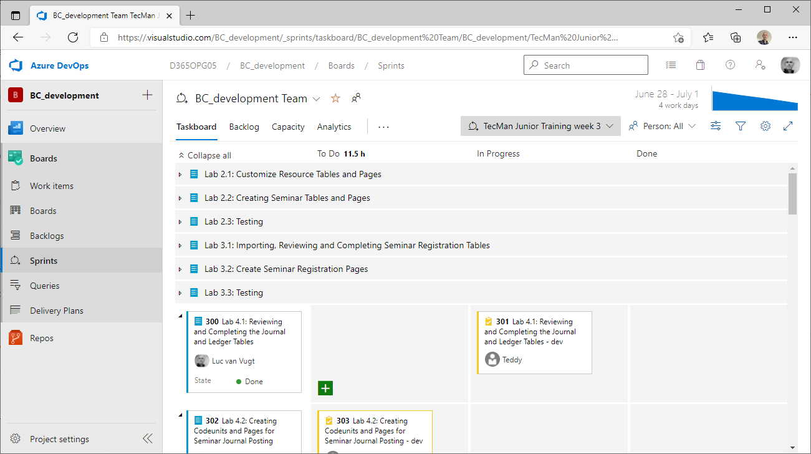Open Sprints in the sidebar

coord(81,261)
